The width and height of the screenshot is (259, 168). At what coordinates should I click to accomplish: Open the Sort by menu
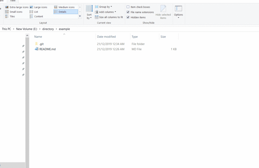tap(89, 12)
